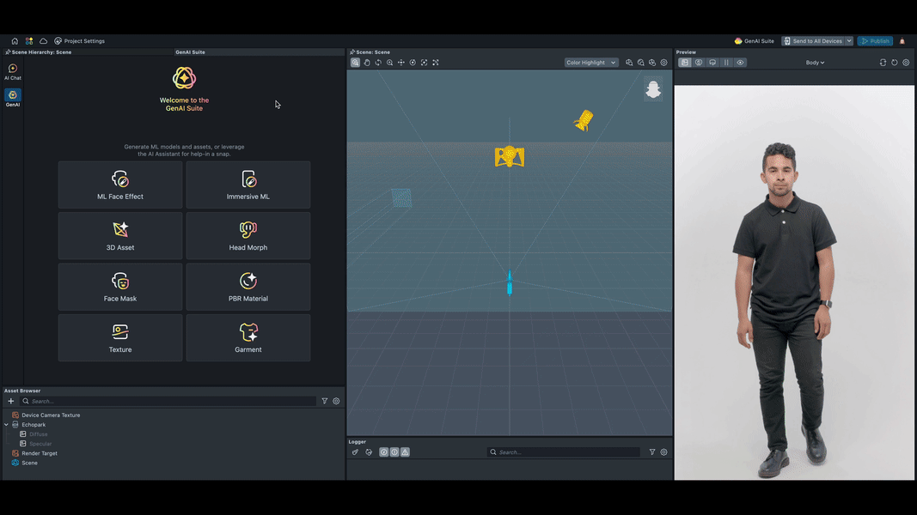Select the move arrows tool
Image resolution: width=917 pixels, height=515 pixels.
[401, 63]
